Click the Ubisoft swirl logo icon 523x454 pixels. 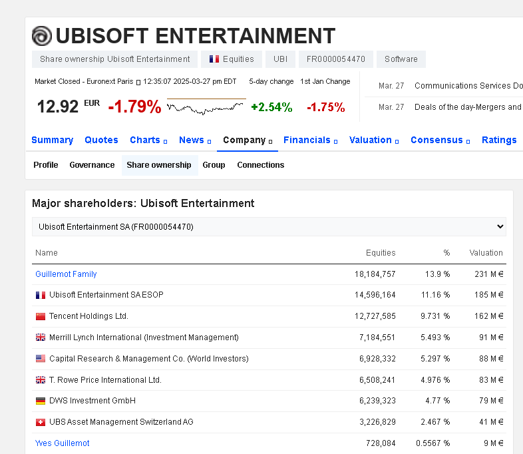click(x=41, y=35)
